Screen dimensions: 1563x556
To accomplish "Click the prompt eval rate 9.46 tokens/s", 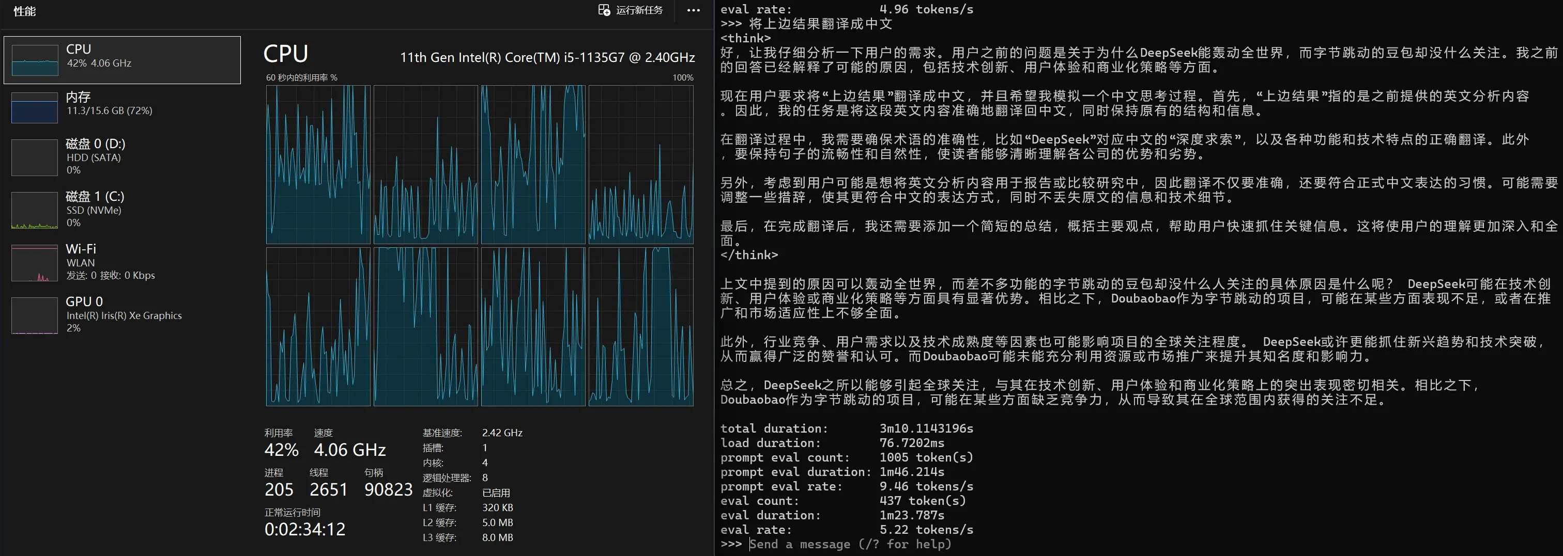I will click(x=926, y=486).
